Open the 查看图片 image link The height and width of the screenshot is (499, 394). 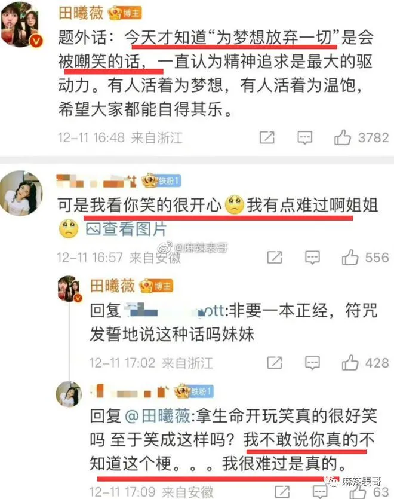coord(126,229)
